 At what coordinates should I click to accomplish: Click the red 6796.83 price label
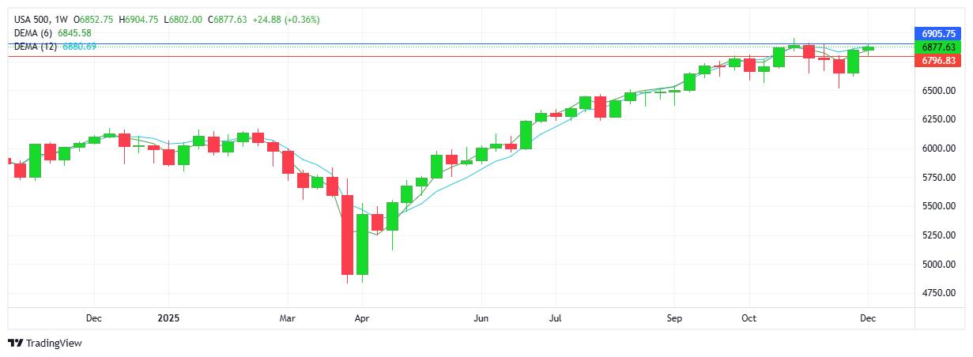click(940, 61)
